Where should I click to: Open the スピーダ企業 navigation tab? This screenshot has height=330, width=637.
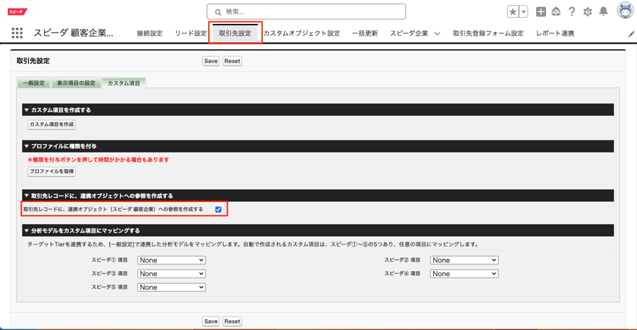[409, 33]
